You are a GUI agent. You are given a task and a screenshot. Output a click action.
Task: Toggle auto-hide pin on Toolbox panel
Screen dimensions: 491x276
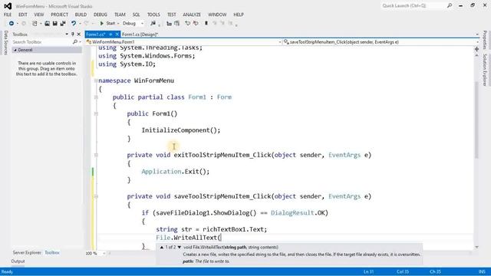[x=73, y=34]
